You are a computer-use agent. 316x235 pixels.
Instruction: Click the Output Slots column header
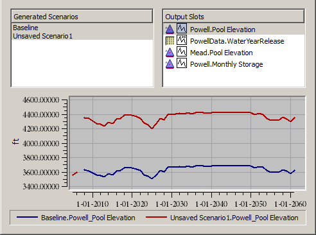click(234, 17)
